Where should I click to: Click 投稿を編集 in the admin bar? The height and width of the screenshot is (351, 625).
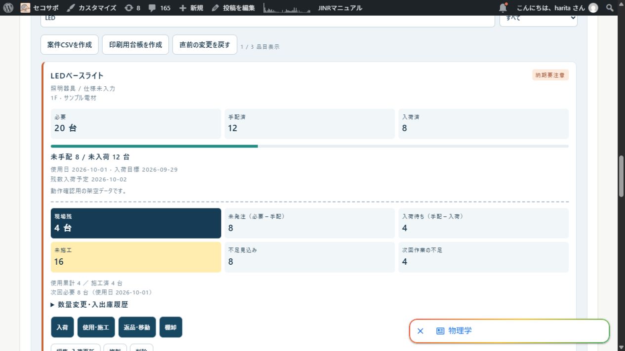click(233, 8)
